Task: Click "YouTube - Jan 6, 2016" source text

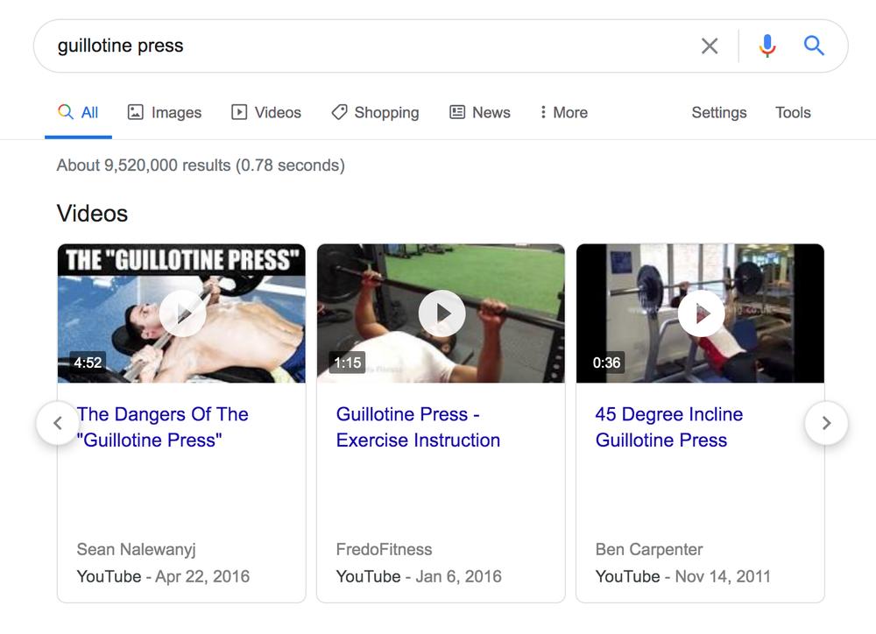Action: coord(419,576)
